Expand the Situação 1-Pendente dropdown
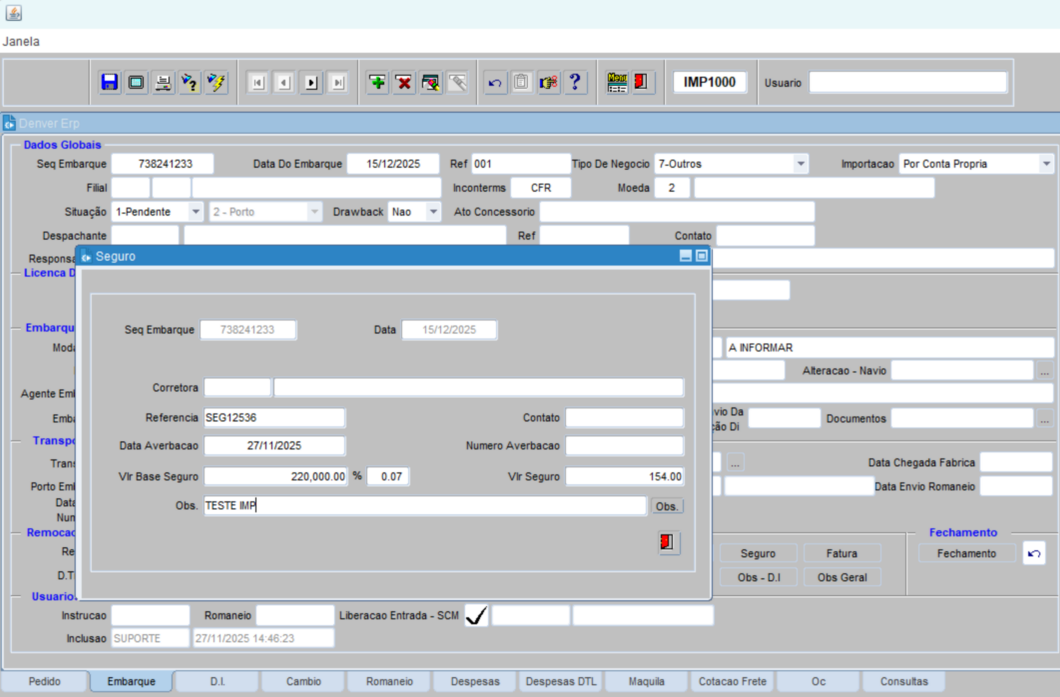Viewport: 1060px width, 697px height. coord(195,212)
